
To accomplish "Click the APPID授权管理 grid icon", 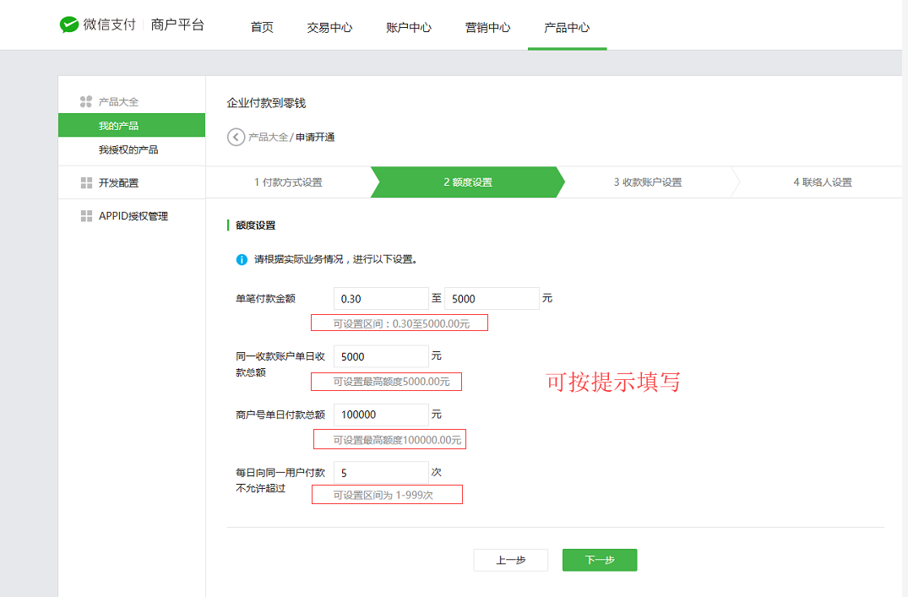I will click(86, 216).
